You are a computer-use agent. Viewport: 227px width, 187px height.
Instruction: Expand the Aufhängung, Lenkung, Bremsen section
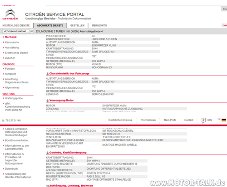pyautogui.click(x=48, y=186)
